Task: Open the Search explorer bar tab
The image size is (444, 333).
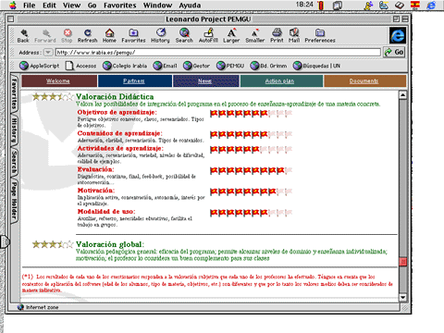Action: (x=14, y=162)
